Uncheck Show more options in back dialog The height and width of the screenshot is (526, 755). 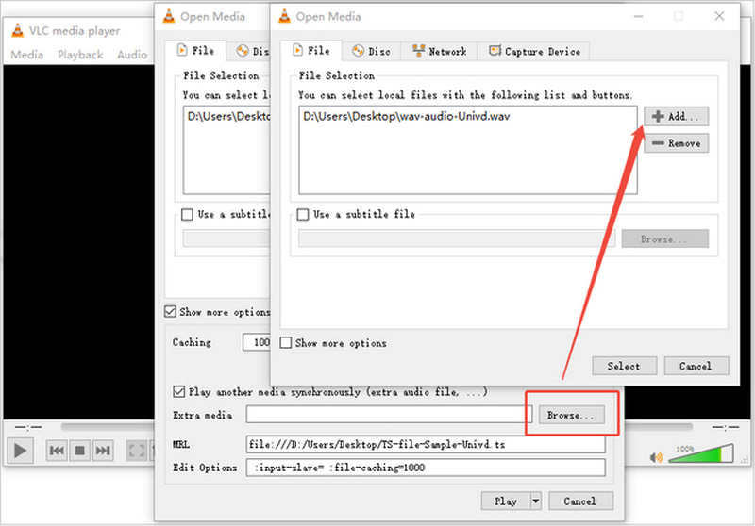[171, 312]
